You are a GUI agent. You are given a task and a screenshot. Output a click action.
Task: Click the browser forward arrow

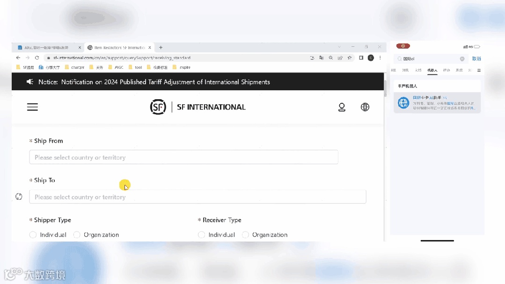tap(28, 58)
